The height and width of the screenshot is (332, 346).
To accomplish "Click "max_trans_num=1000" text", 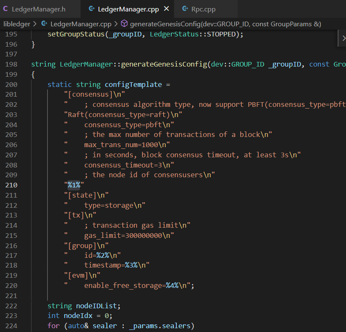I will 121,145.
